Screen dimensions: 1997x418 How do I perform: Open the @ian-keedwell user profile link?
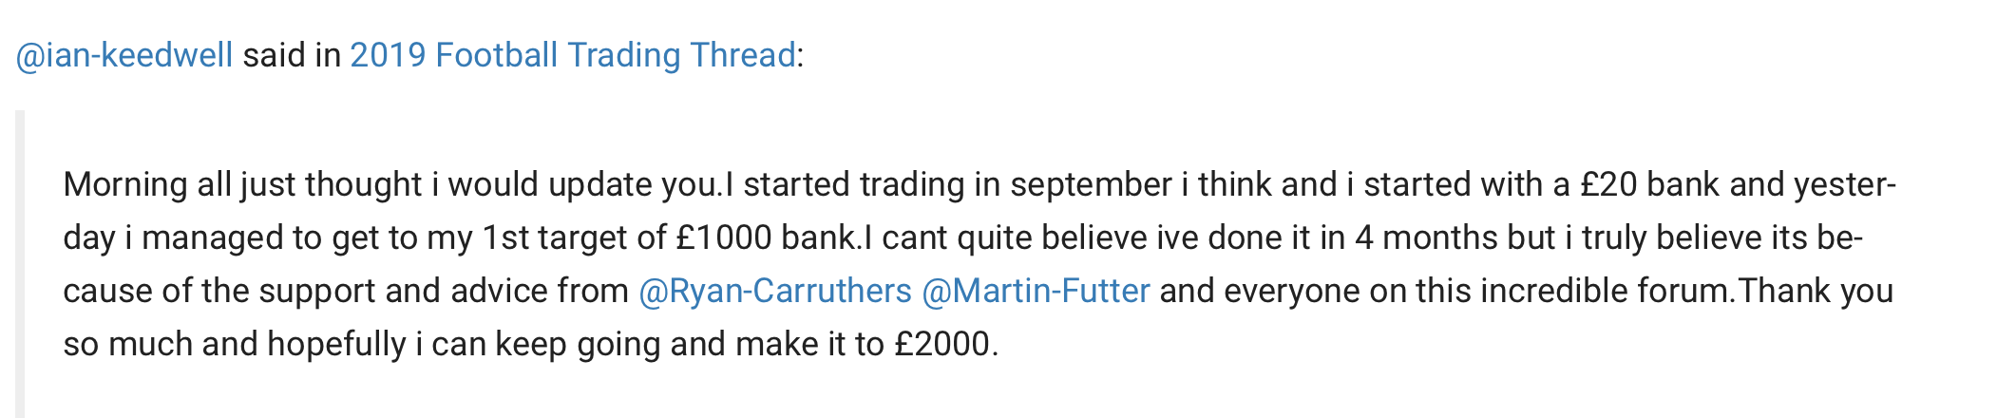124,55
